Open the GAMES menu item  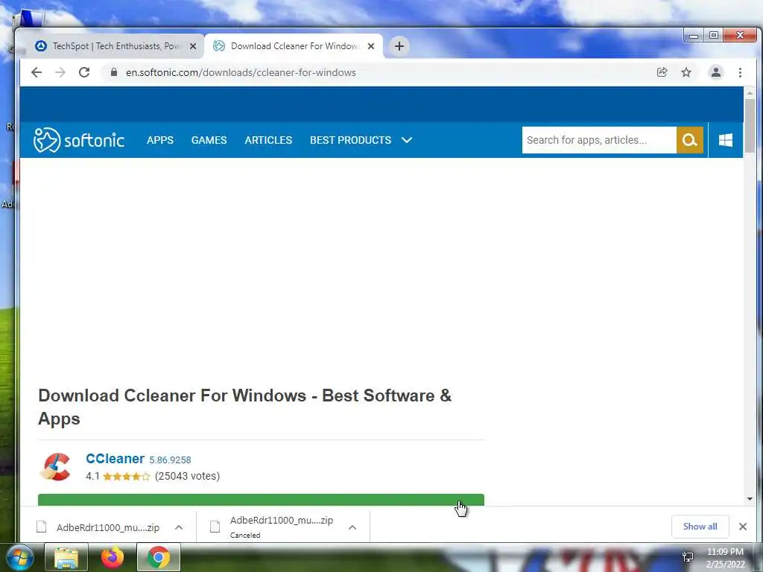pyautogui.click(x=209, y=140)
